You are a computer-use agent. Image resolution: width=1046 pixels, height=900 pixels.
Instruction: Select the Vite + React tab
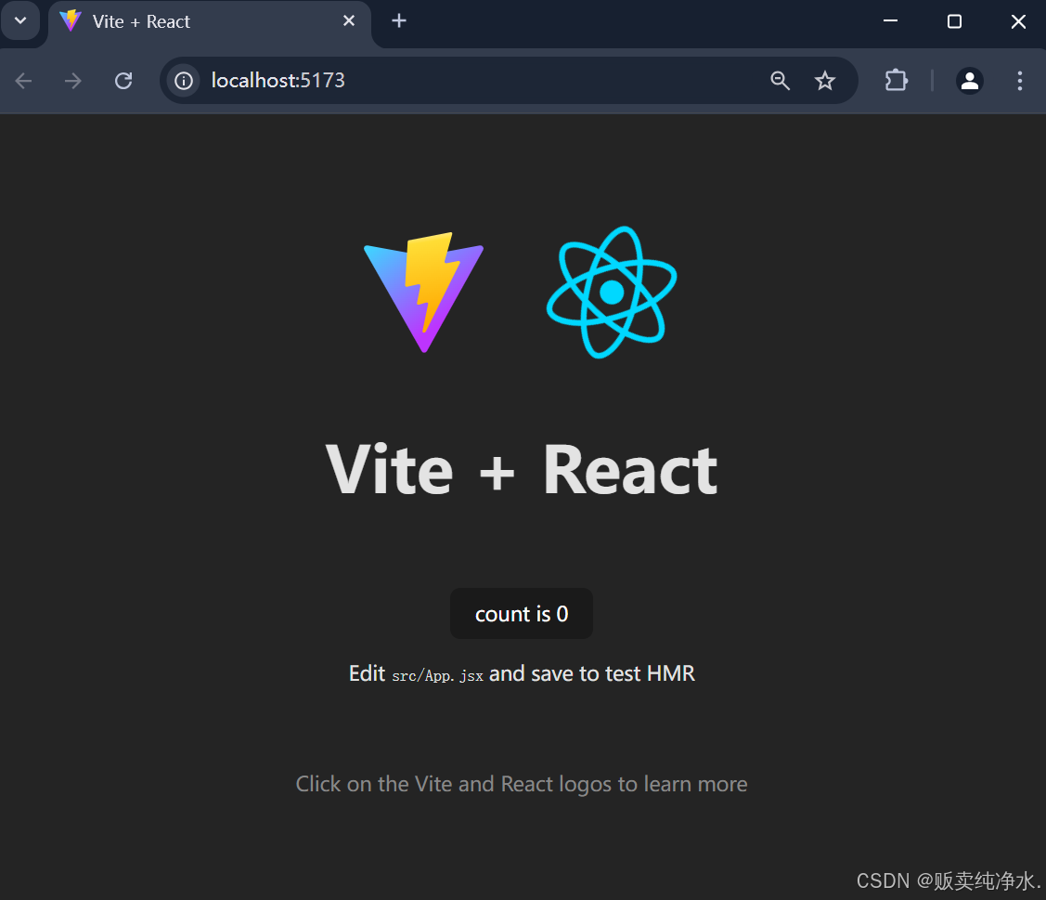[210, 24]
